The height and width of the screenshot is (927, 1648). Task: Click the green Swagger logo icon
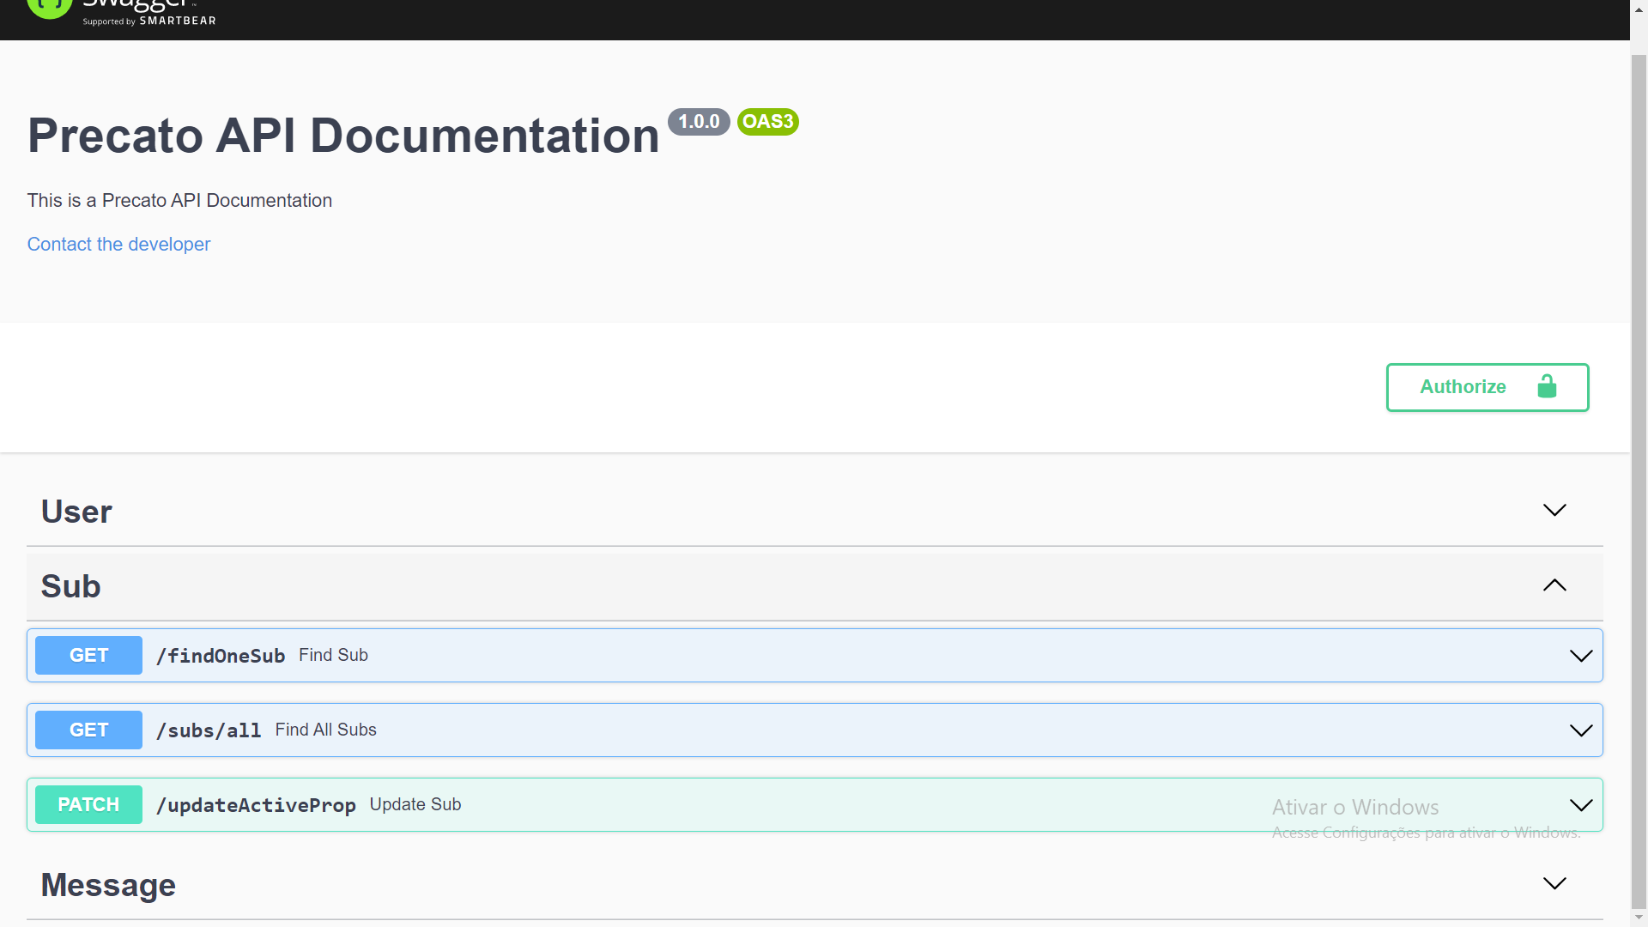coord(49,8)
